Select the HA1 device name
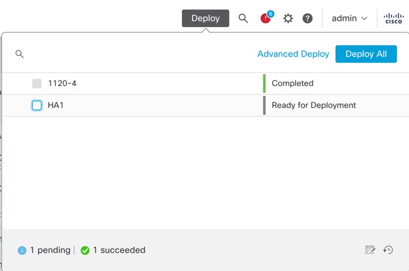This screenshot has width=409, height=271. pos(56,105)
